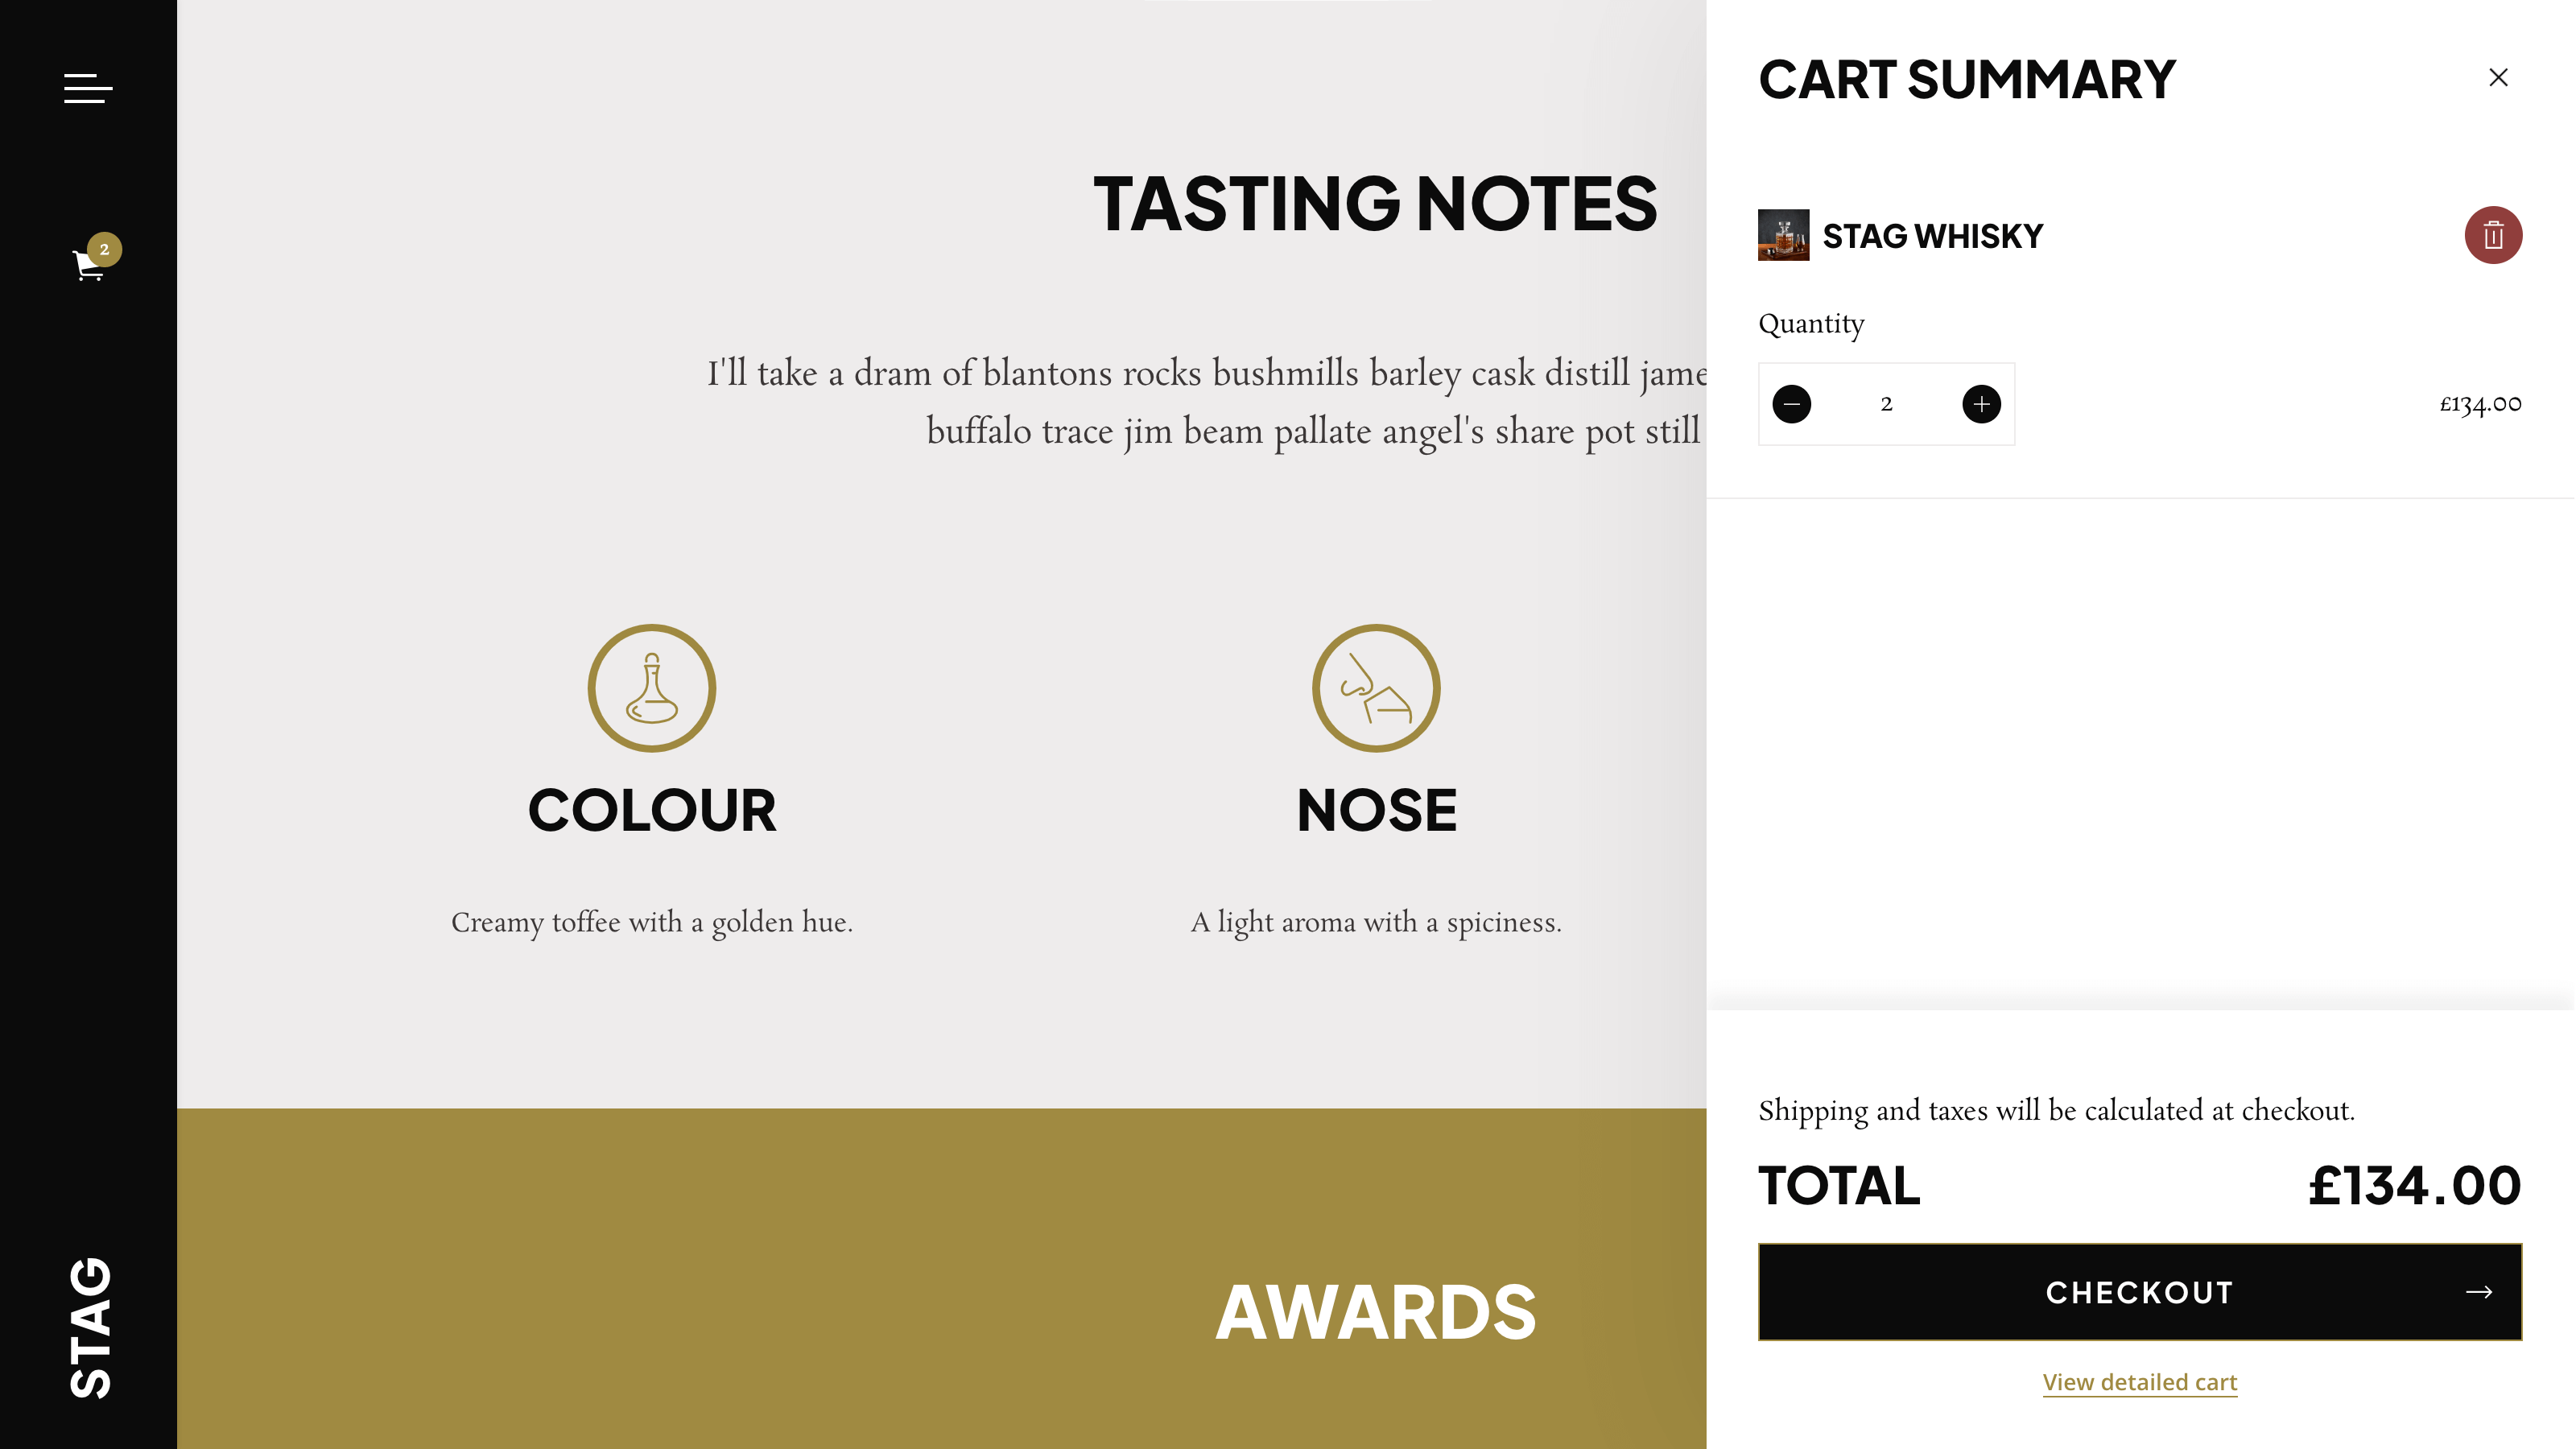Close the Cart Summary panel
The width and height of the screenshot is (2576, 1449).
click(2497, 78)
